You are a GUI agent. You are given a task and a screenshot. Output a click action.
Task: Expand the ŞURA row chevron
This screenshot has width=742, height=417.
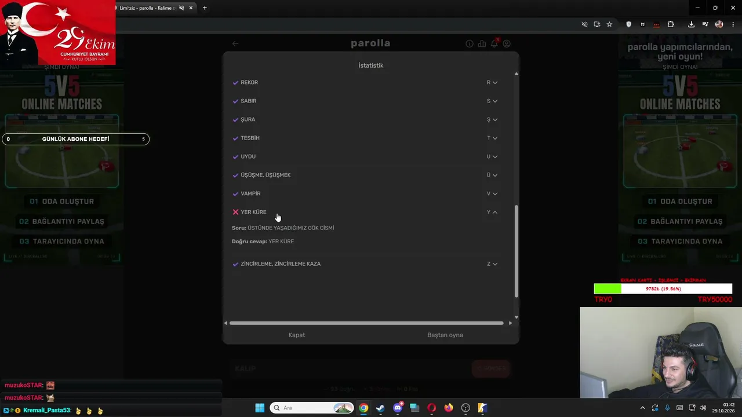click(494, 119)
